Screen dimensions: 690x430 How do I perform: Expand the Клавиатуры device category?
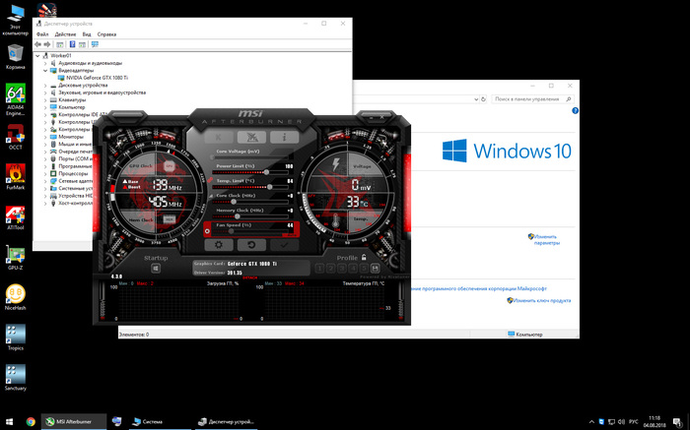[x=45, y=99]
